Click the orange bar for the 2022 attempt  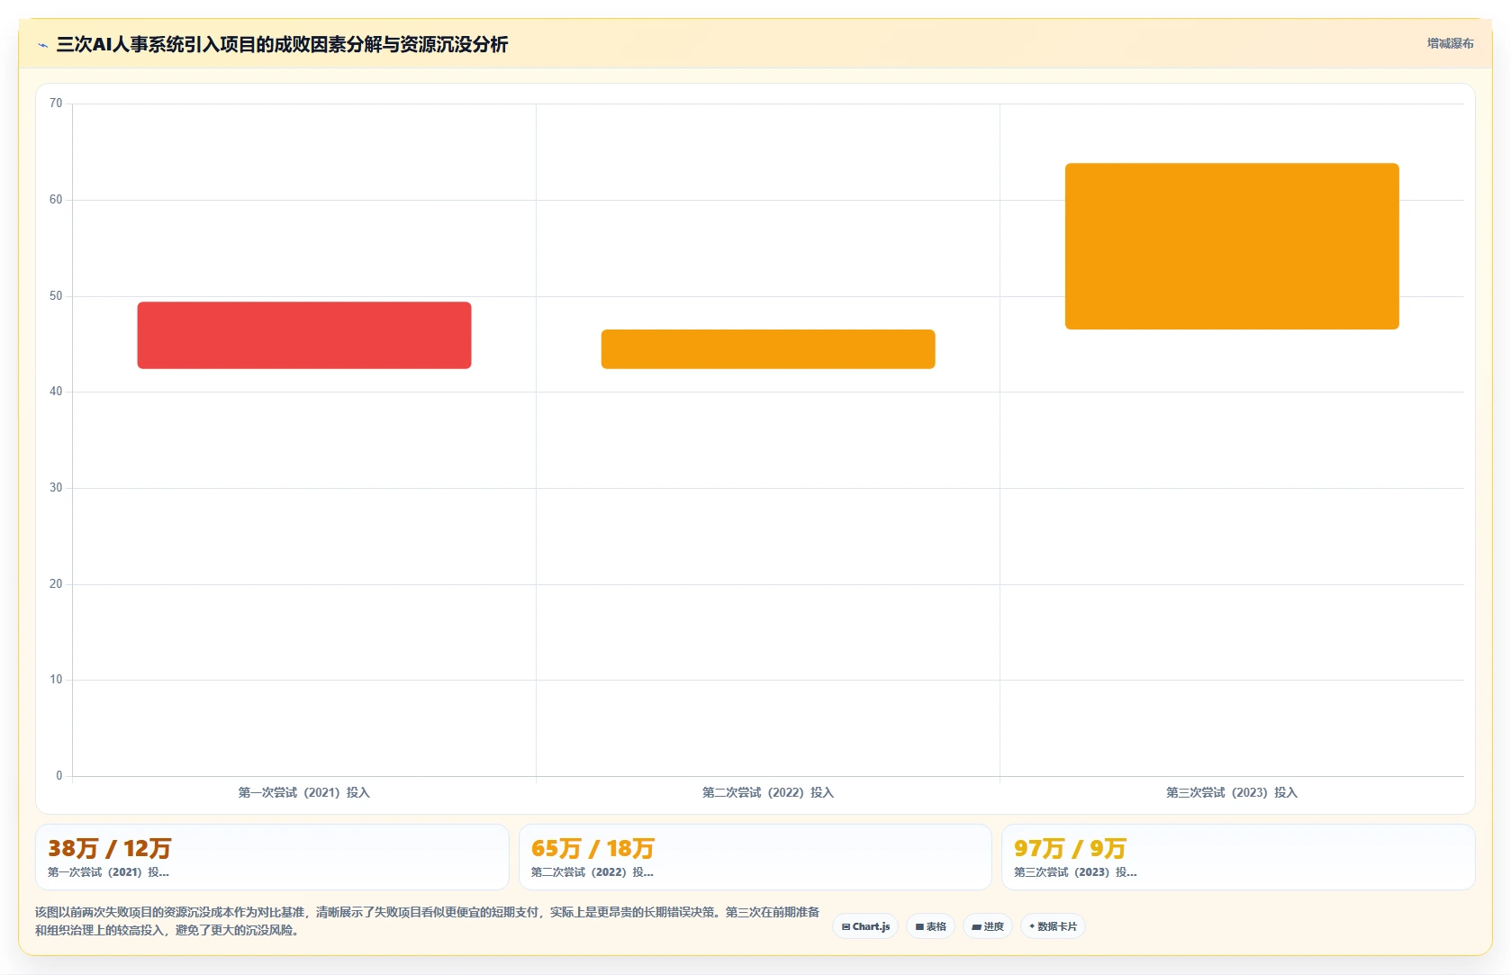768,349
